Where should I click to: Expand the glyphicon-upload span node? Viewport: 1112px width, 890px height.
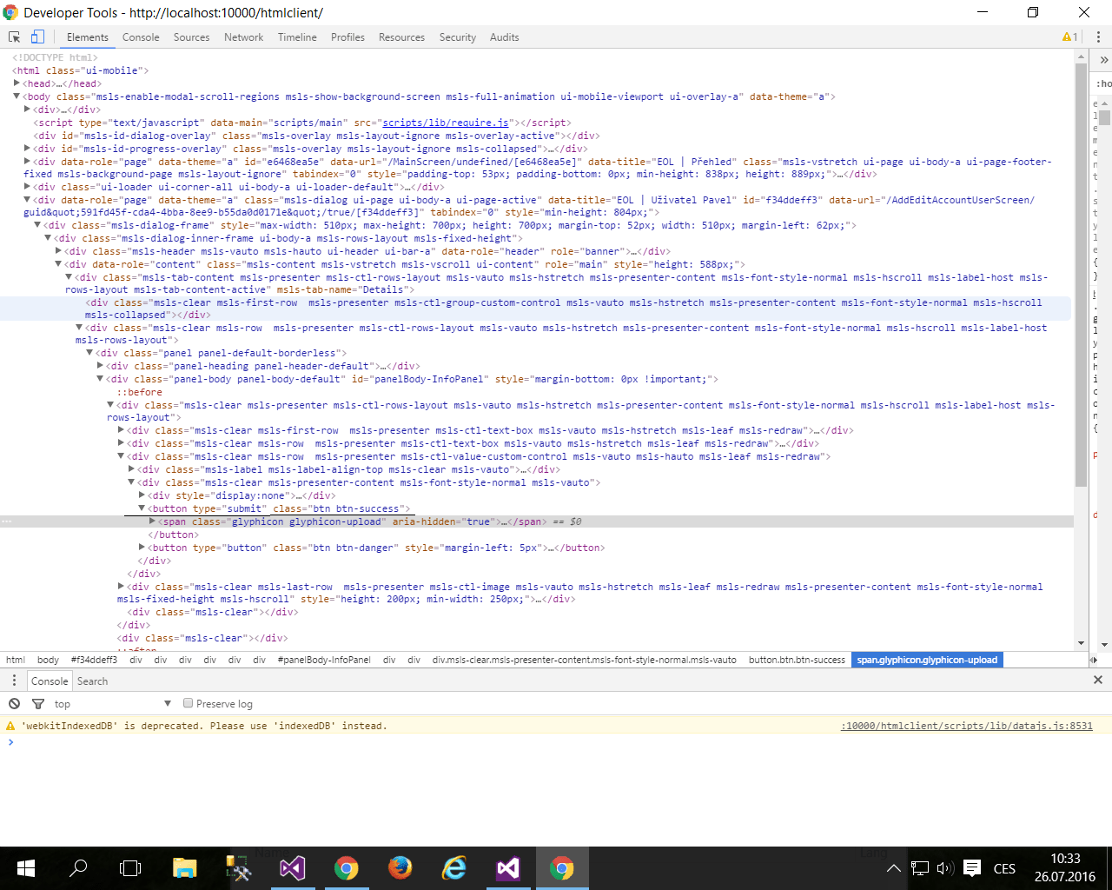[x=153, y=521]
